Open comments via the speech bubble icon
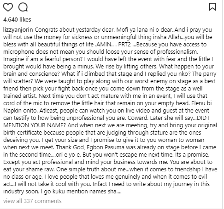Screen dimensions: 224x209 tap(23, 7)
